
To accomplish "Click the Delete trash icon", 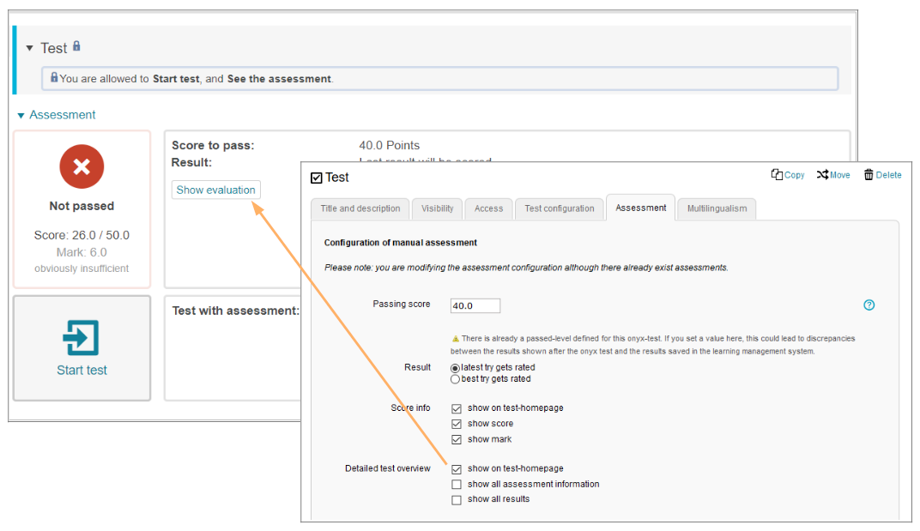I will (869, 175).
